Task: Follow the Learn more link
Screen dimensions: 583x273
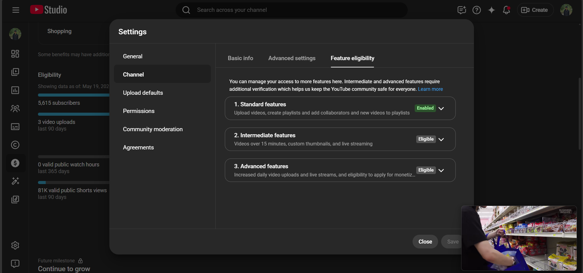Action: click(430, 89)
